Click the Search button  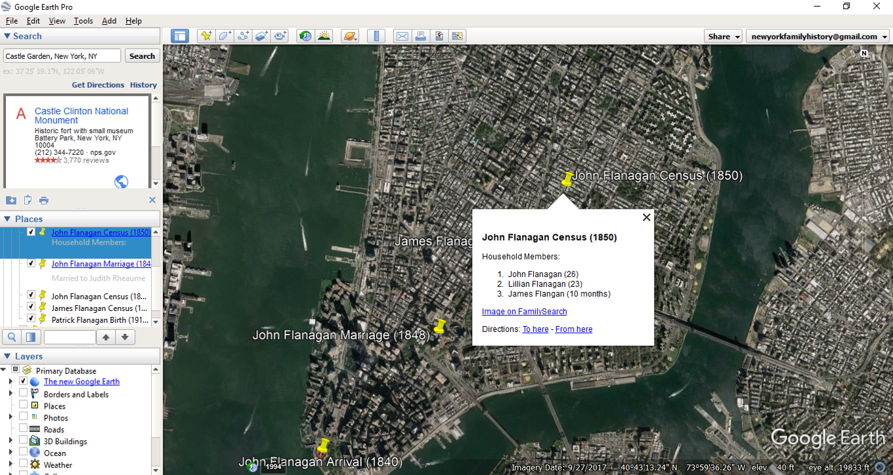(142, 56)
